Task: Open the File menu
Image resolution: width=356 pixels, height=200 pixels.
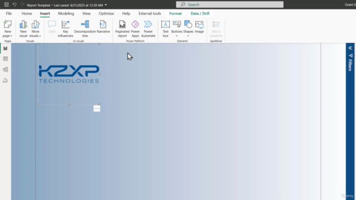Action: click(x=9, y=13)
